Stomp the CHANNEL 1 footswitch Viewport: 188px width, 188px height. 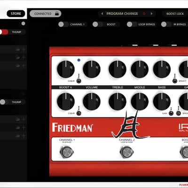point(67,152)
